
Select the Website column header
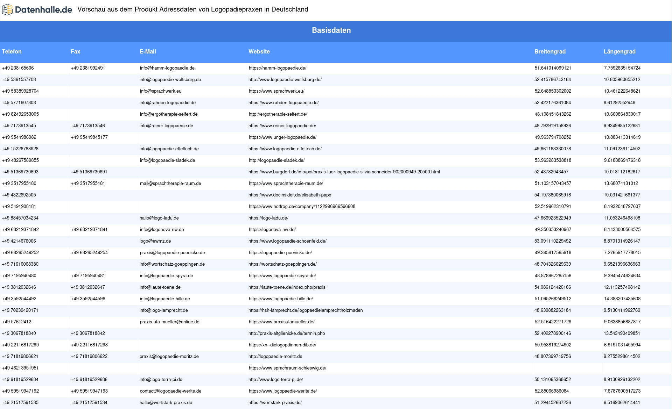259,51
